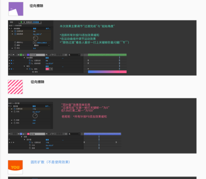This screenshot has height=179, width=206.
Task: Toggle the 过渡完成 stopwatch in the 径向擦除 effect controls
Action: [x=15, y=31]
